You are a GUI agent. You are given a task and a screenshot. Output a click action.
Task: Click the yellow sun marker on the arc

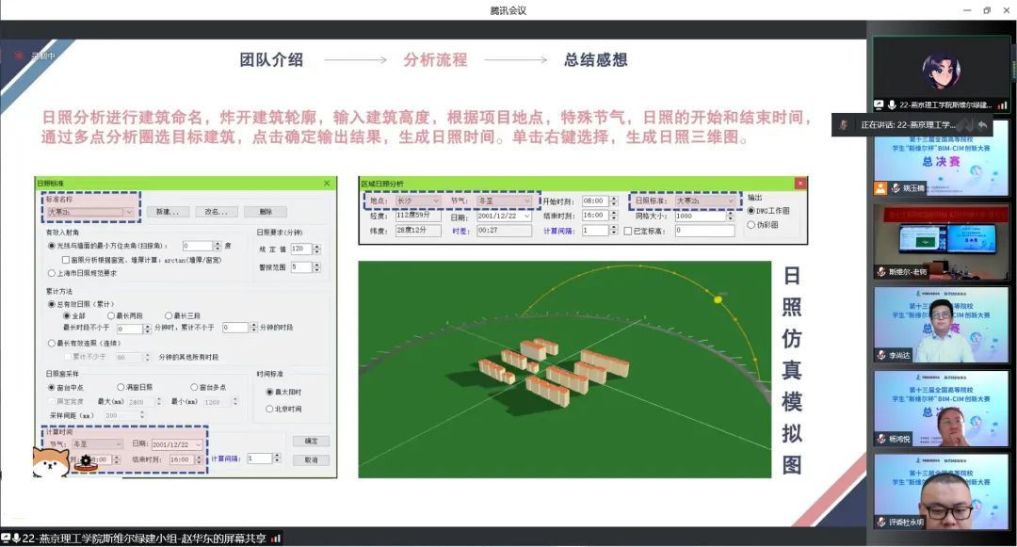tap(719, 299)
